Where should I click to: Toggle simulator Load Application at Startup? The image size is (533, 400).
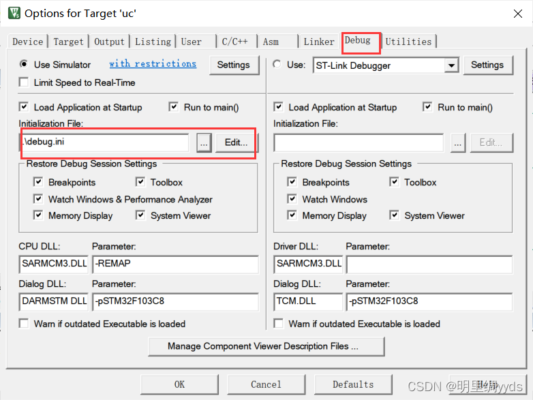(24, 107)
